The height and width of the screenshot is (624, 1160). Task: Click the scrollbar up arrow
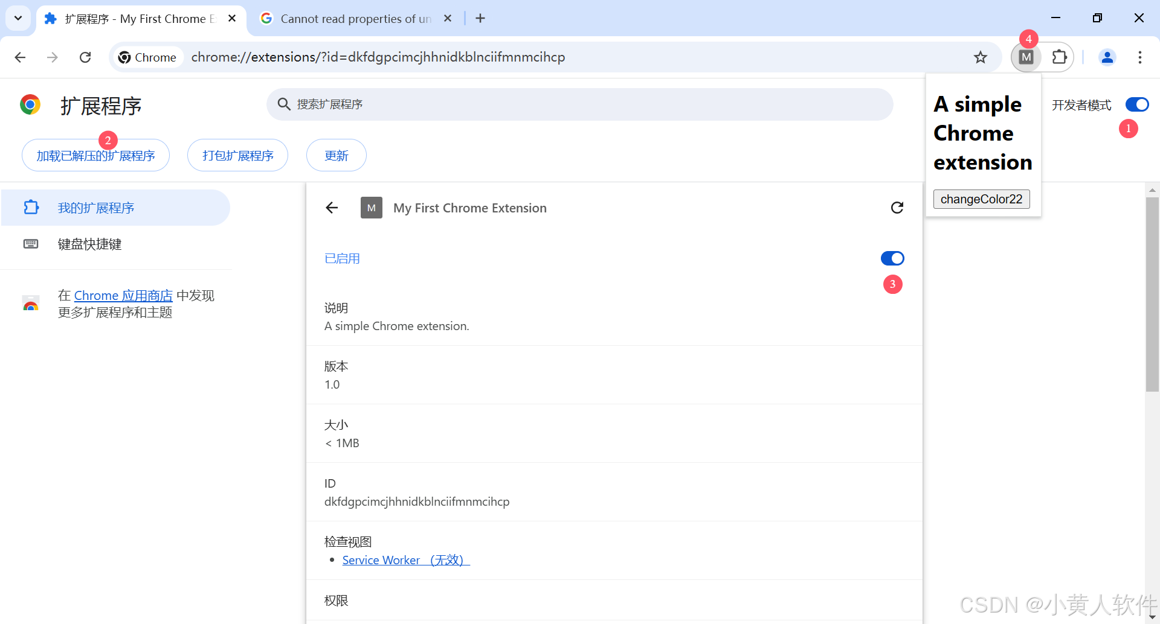click(x=1152, y=189)
